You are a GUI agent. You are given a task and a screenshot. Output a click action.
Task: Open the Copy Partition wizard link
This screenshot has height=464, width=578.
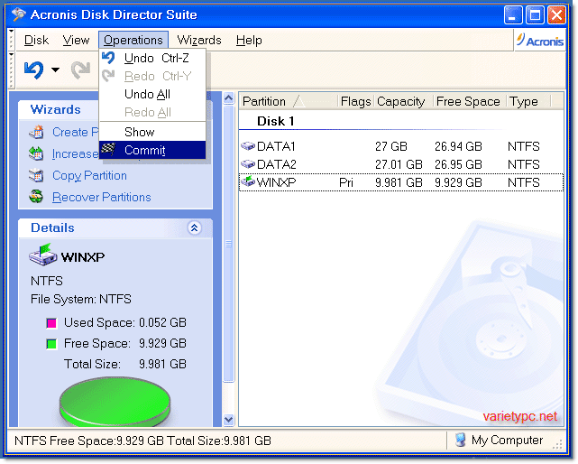pyautogui.click(x=89, y=175)
